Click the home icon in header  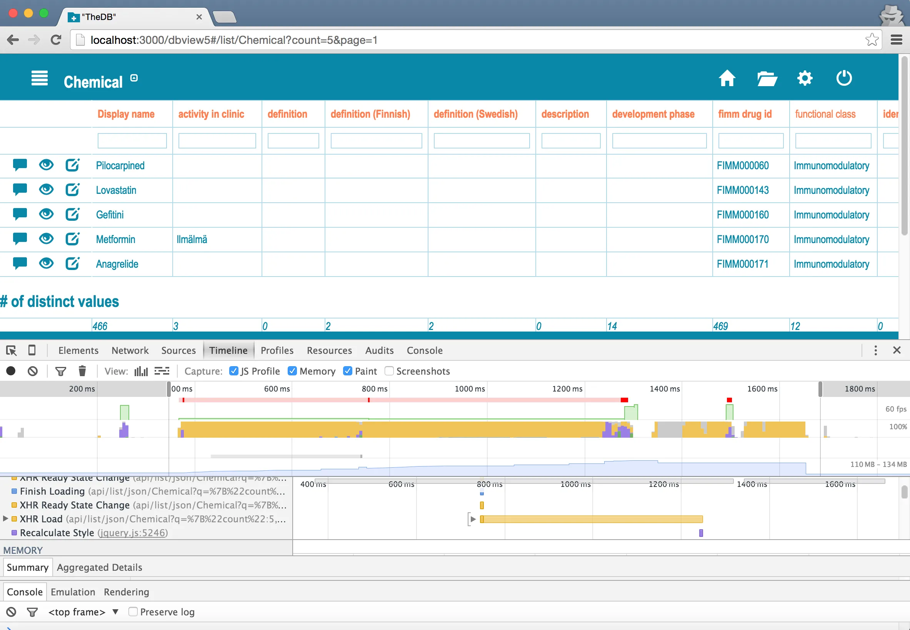click(x=727, y=78)
